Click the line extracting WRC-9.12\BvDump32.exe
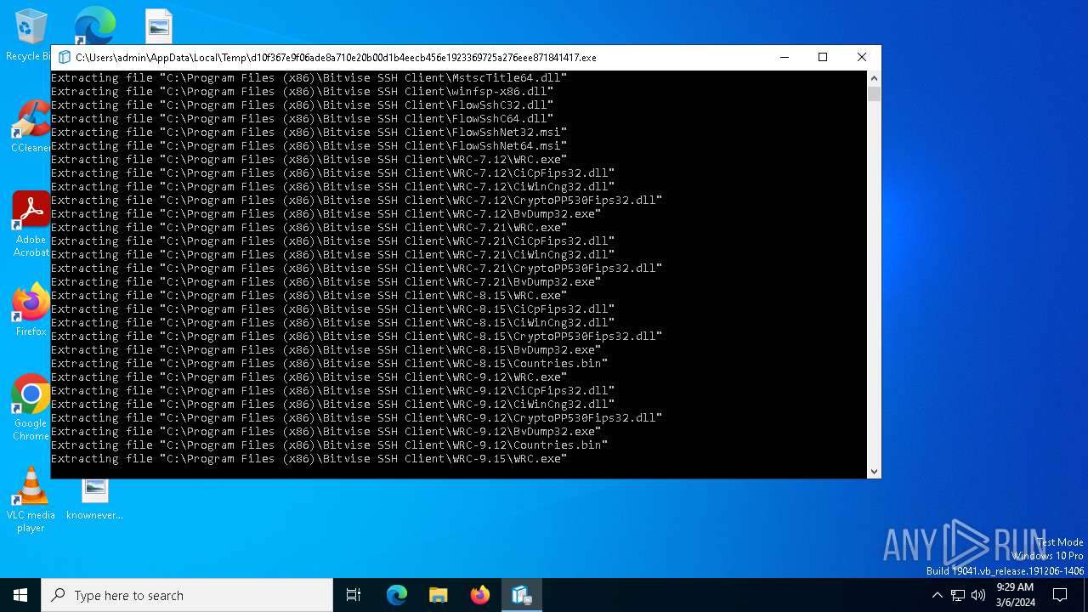The image size is (1088, 612). click(x=326, y=432)
